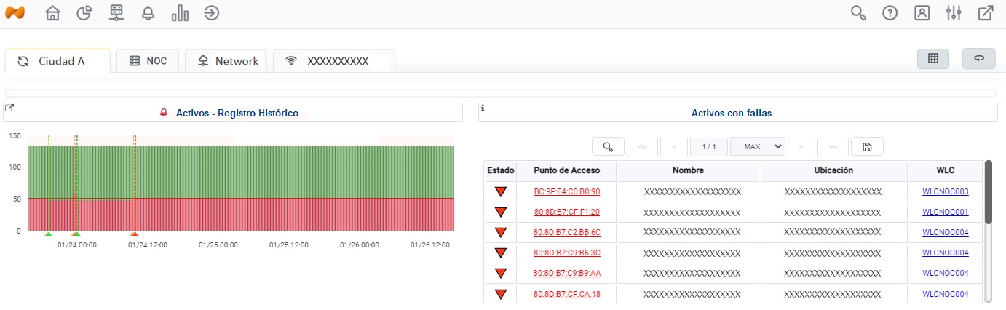
Task: Click the search magnifier in top bar
Action: coord(858,13)
